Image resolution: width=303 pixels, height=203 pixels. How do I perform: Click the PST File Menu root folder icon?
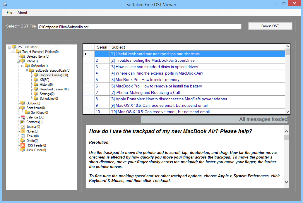14,47
